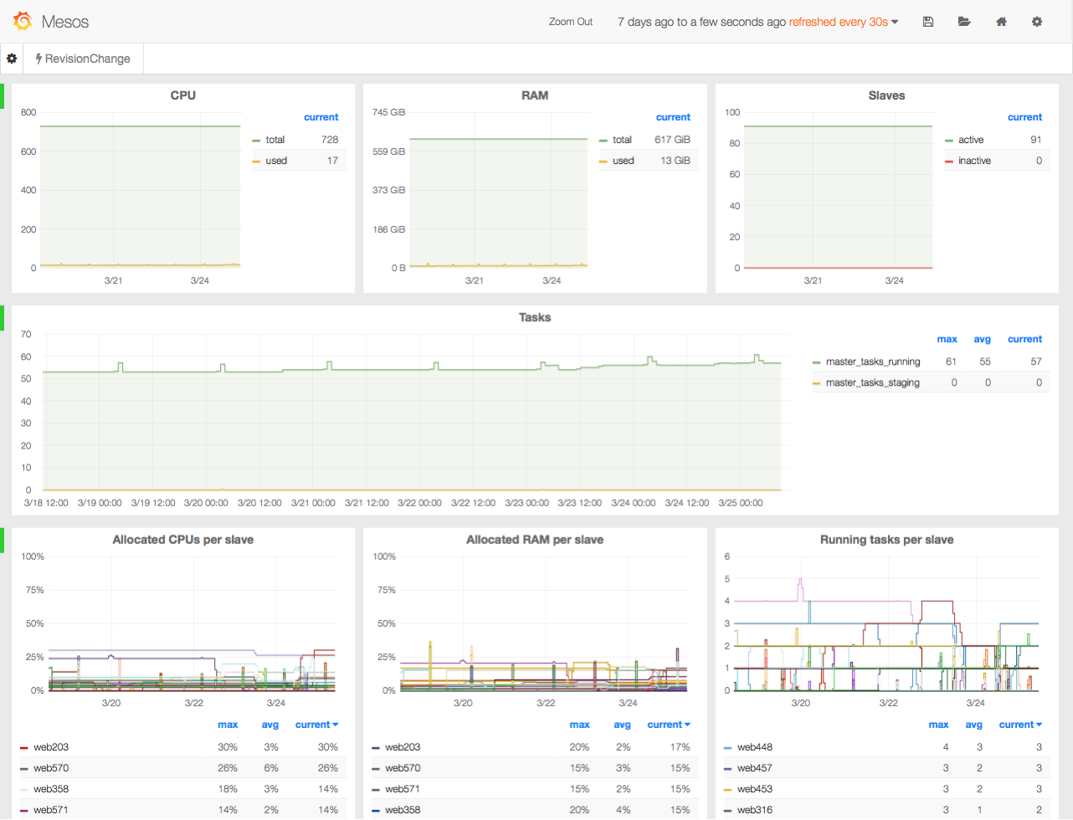
Task: Toggle the RevisionChange annotation
Action: 83,59
